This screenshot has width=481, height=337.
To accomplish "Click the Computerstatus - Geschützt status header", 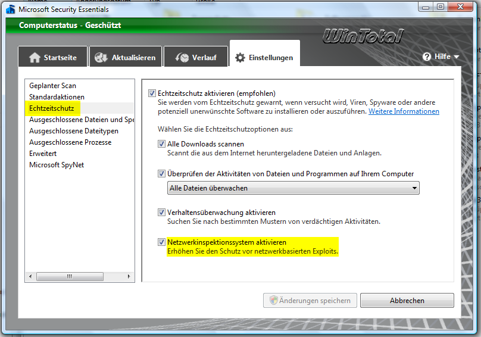I will pos(70,25).
